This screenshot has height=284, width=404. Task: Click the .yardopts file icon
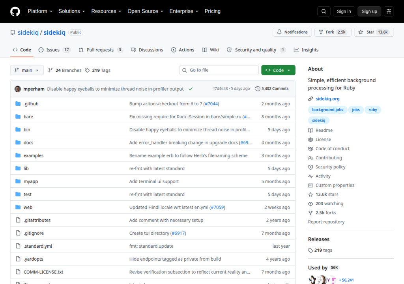(x=18, y=259)
